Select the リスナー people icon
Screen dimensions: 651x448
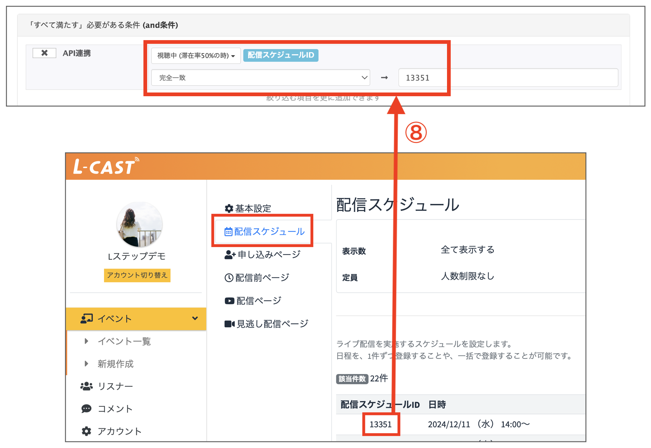(87, 386)
